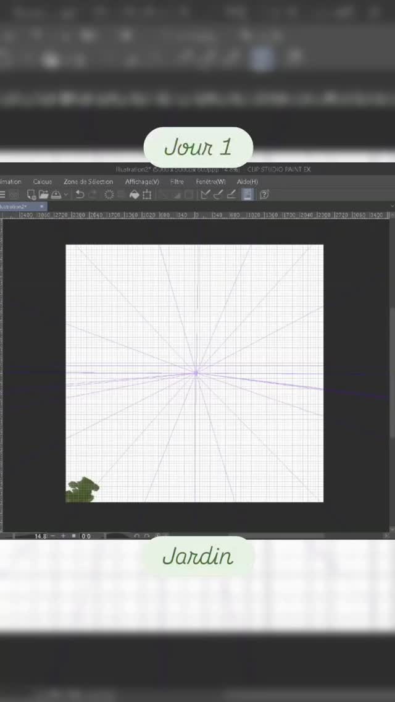Click the Fill bucket icon

pos(134,194)
